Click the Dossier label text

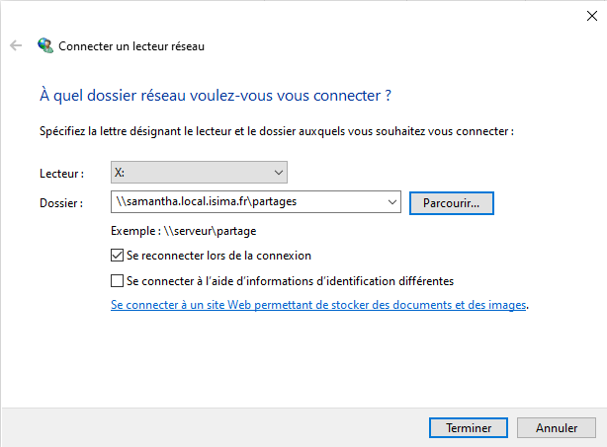pos(61,202)
